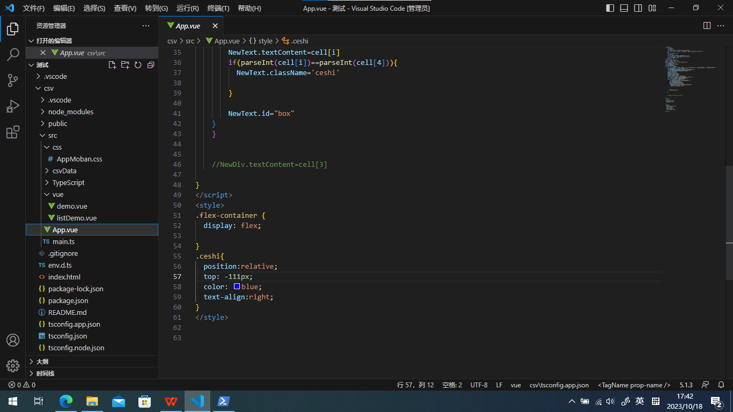733x412 pixels.
Task: Open demo.vue in the file tree
Action: click(71, 206)
